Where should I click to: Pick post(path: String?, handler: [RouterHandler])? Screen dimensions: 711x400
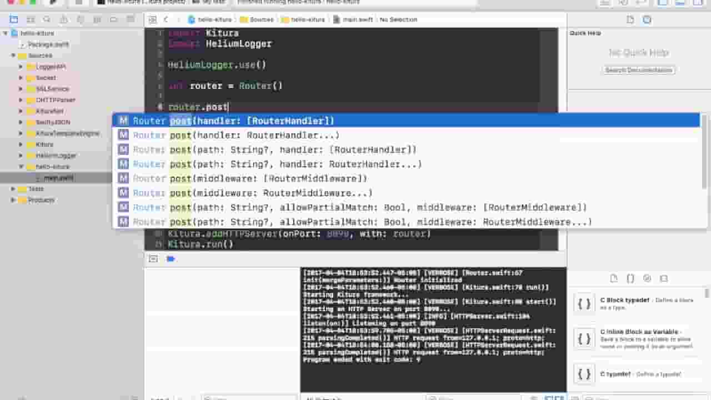point(406,149)
